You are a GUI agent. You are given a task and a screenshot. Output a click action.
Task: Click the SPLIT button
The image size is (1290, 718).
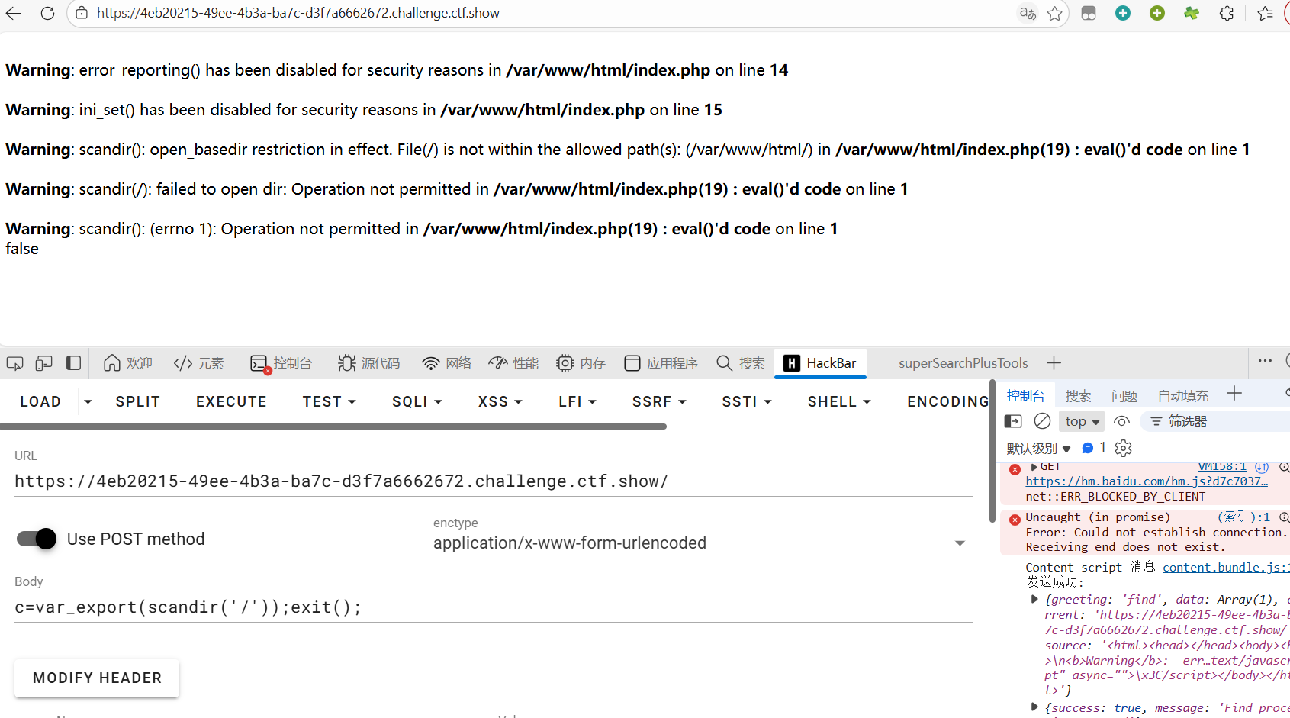(138, 401)
